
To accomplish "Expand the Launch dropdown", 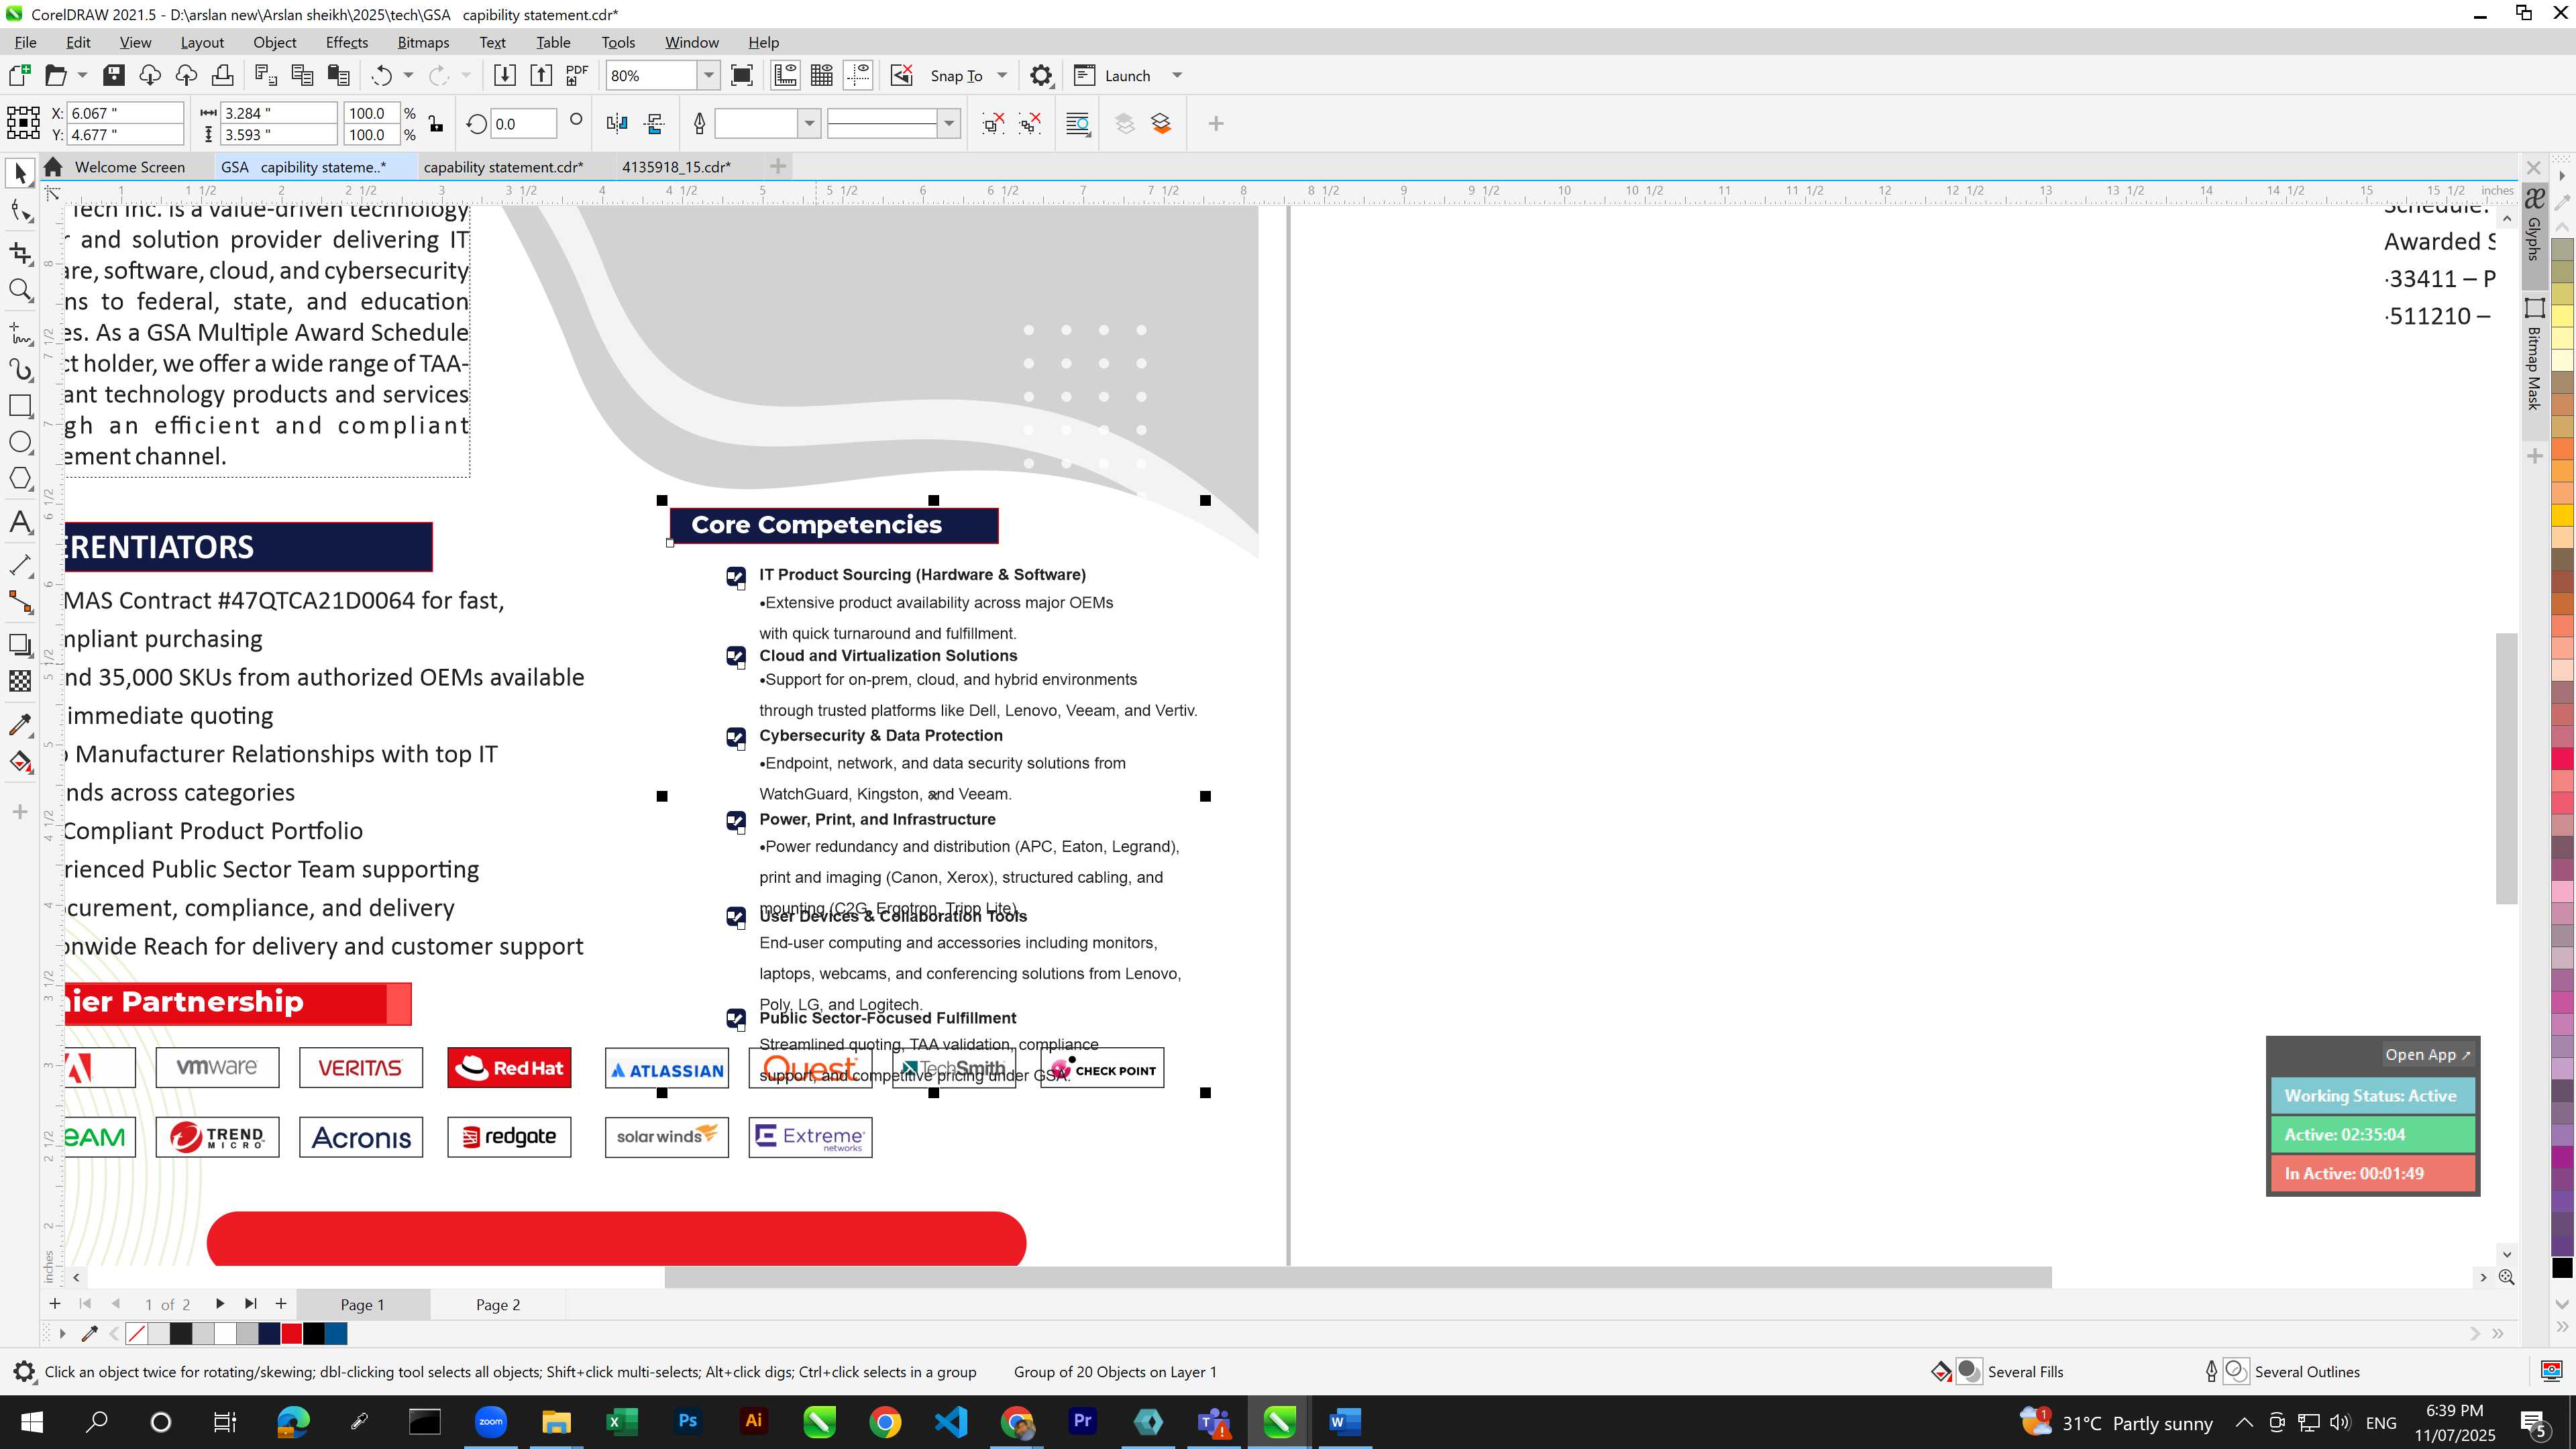I will [1177, 75].
